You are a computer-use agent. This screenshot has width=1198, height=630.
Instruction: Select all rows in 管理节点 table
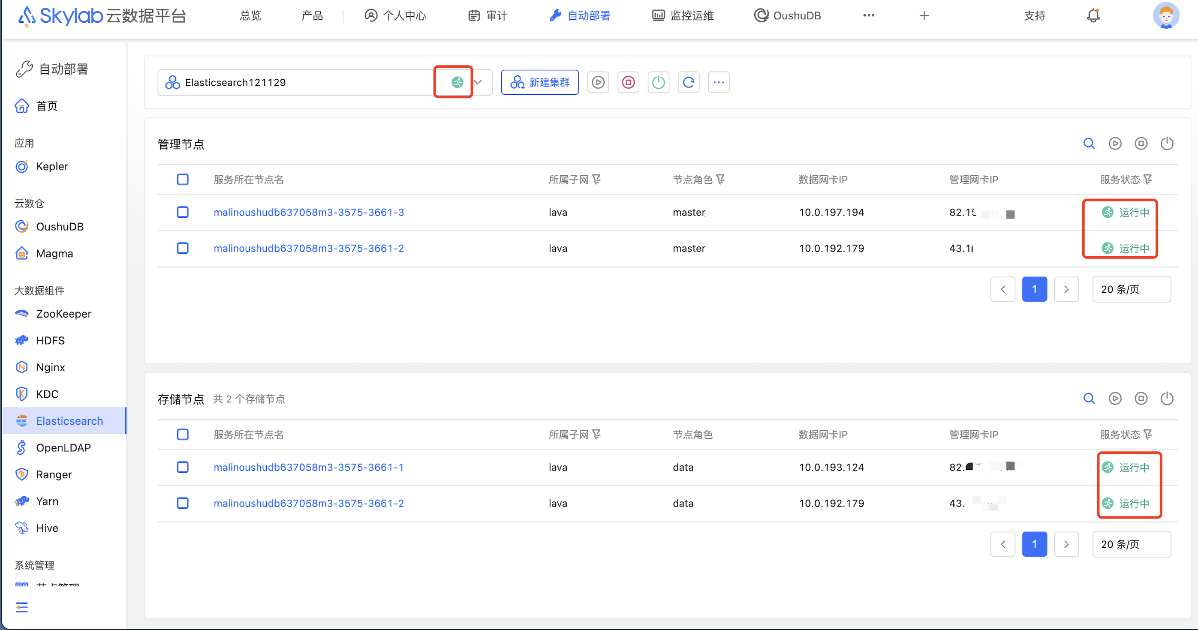[x=183, y=180]
